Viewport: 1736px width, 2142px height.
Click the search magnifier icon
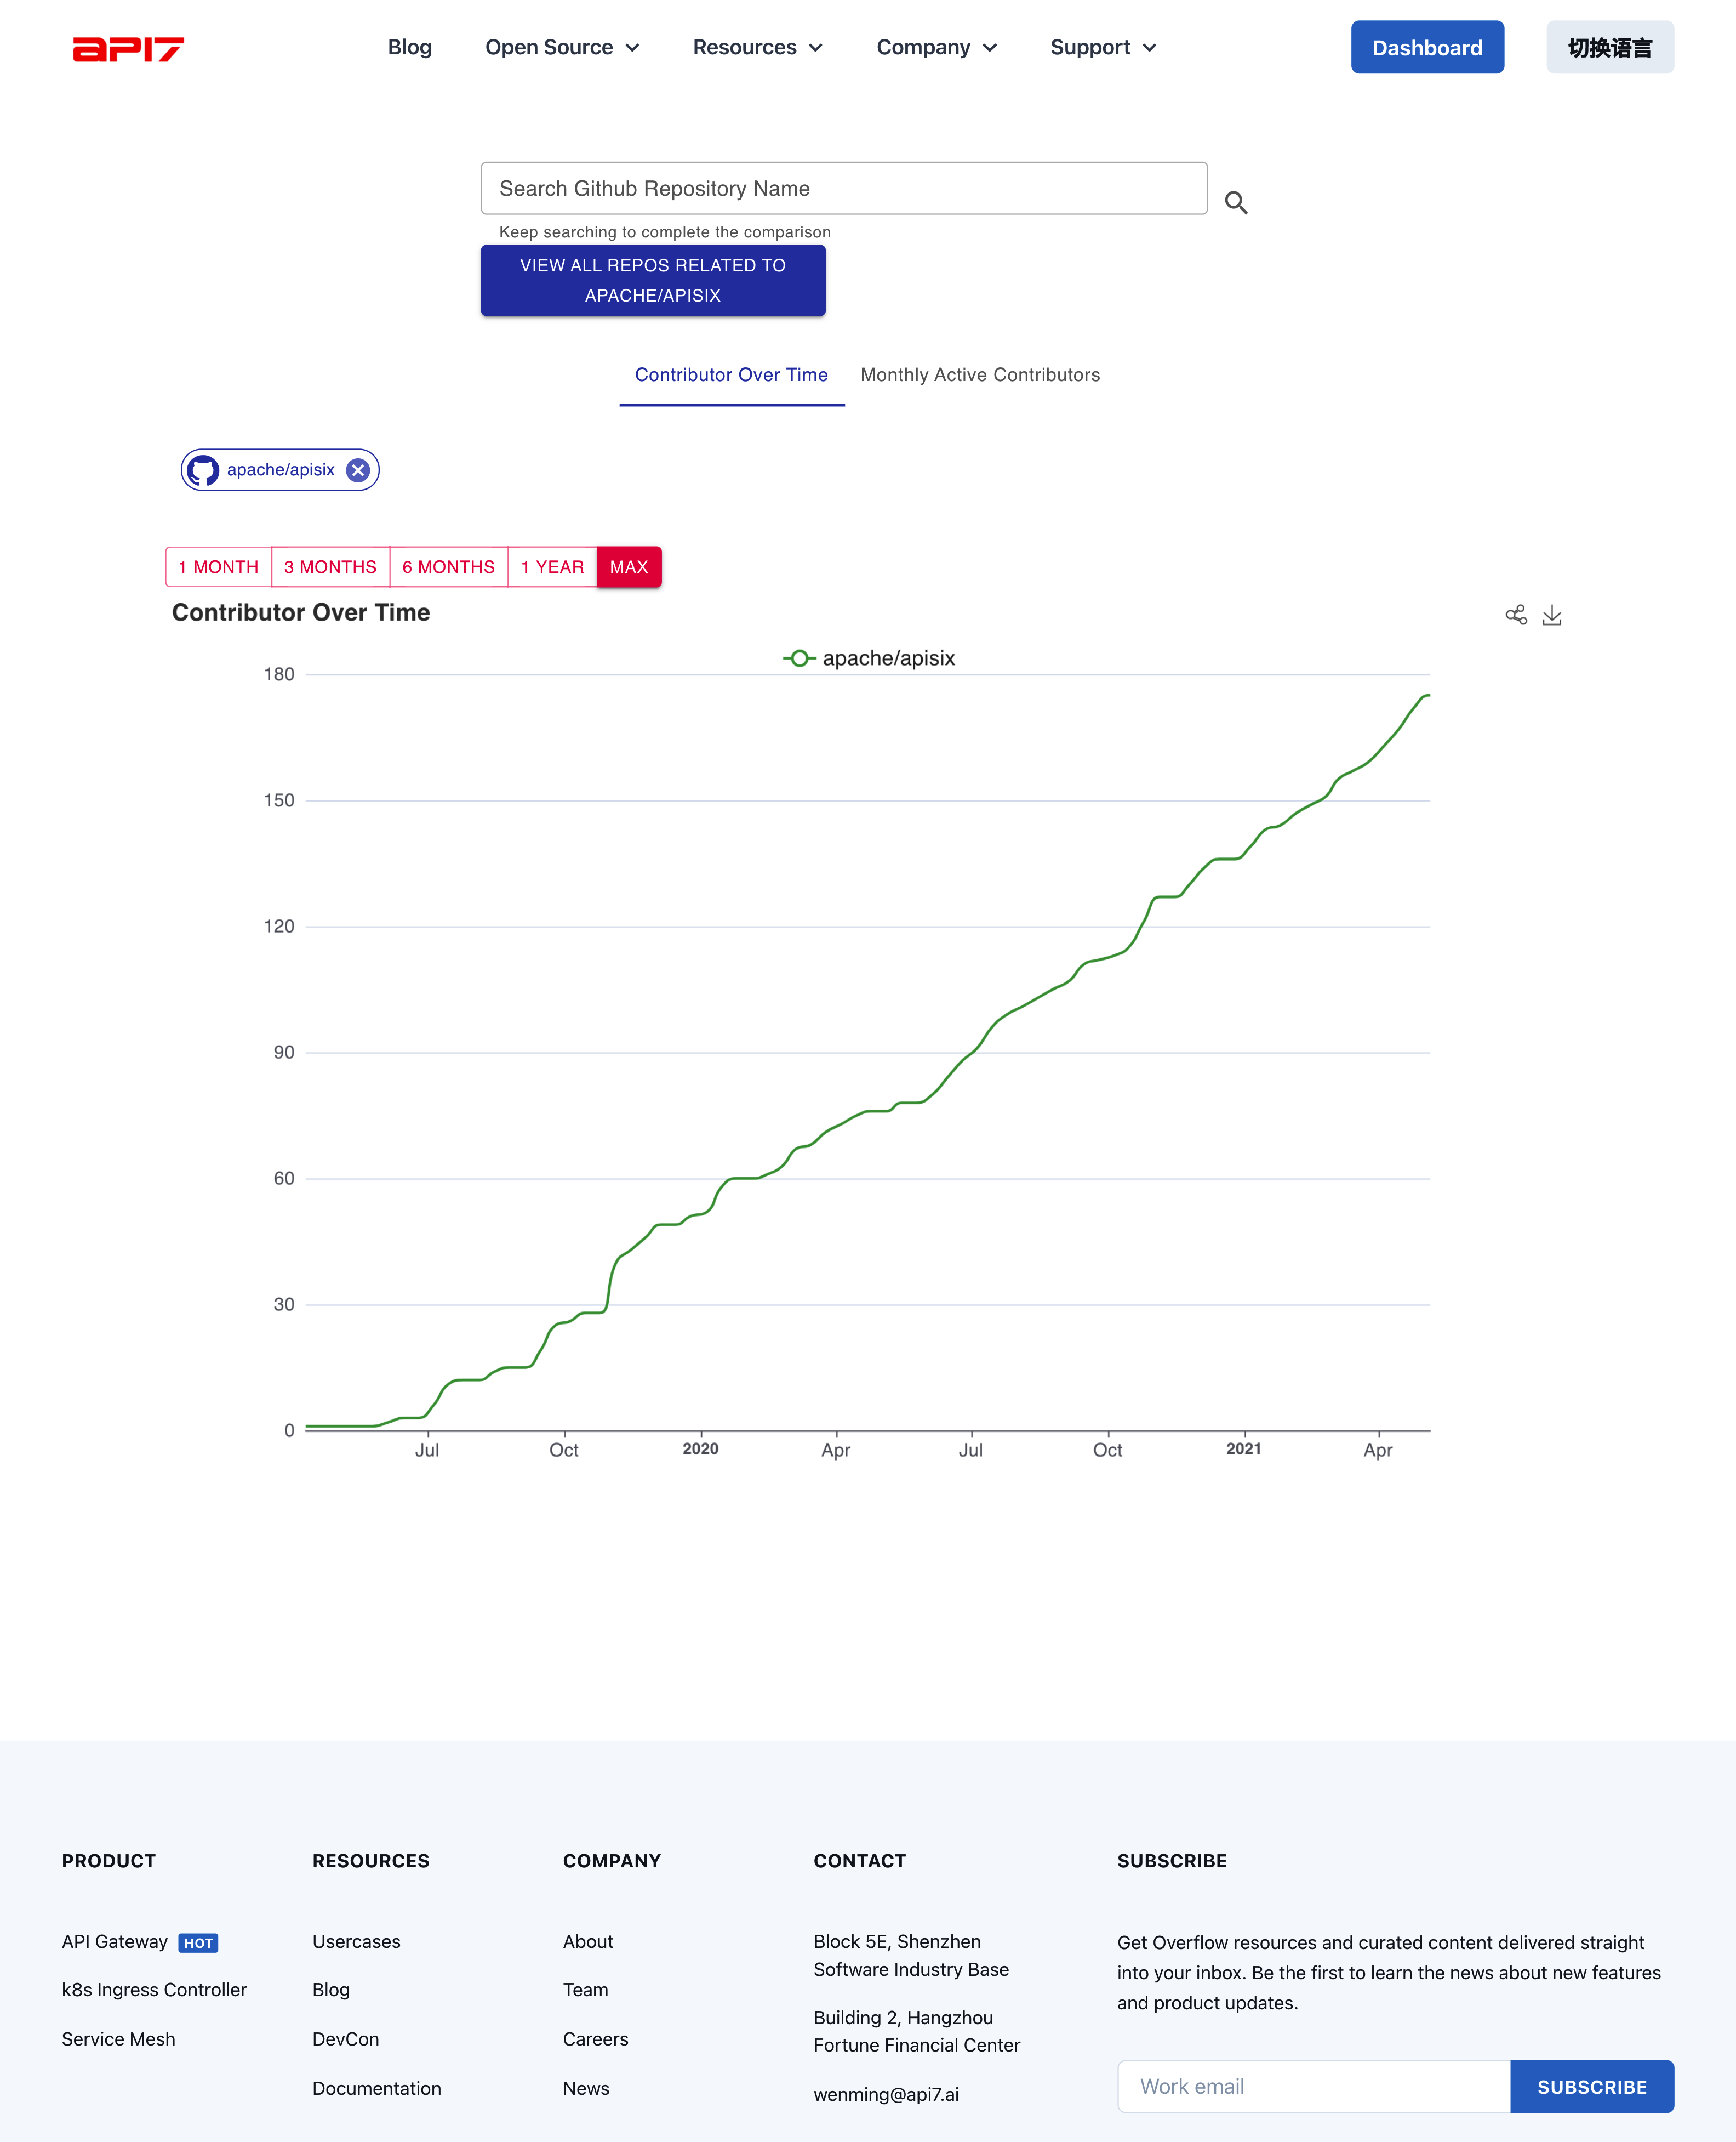1235,203
